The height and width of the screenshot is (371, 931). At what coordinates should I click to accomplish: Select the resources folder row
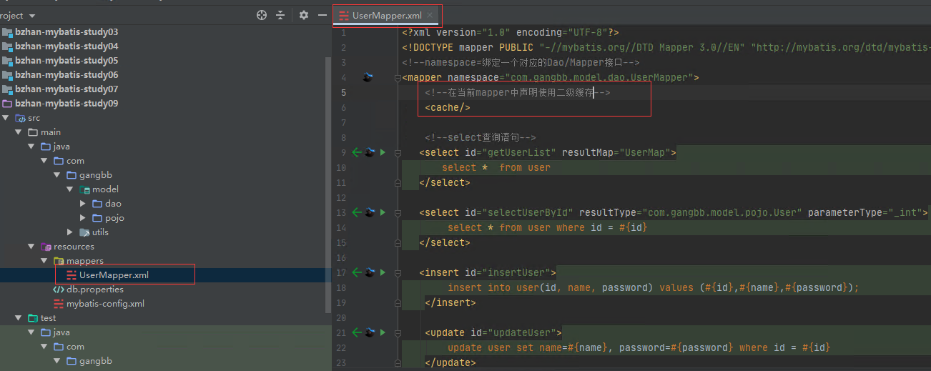pyautogui.click(x=164, y=247)
